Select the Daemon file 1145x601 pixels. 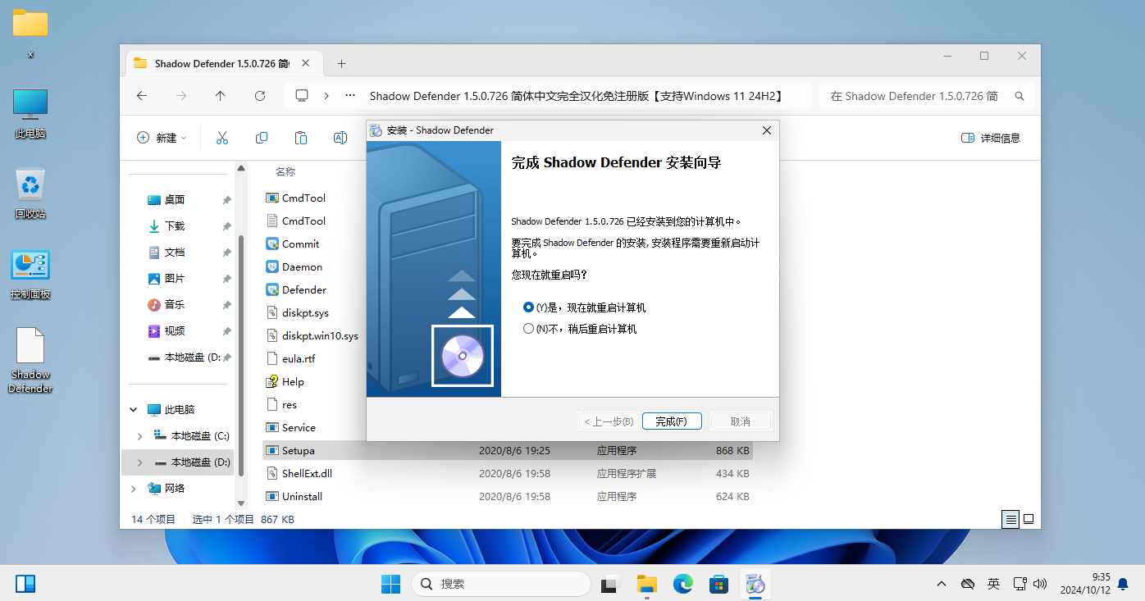(294, 266)
